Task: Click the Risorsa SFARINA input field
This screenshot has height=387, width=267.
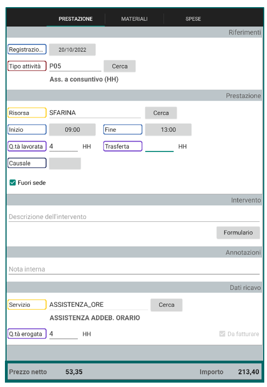Action: 95,113
